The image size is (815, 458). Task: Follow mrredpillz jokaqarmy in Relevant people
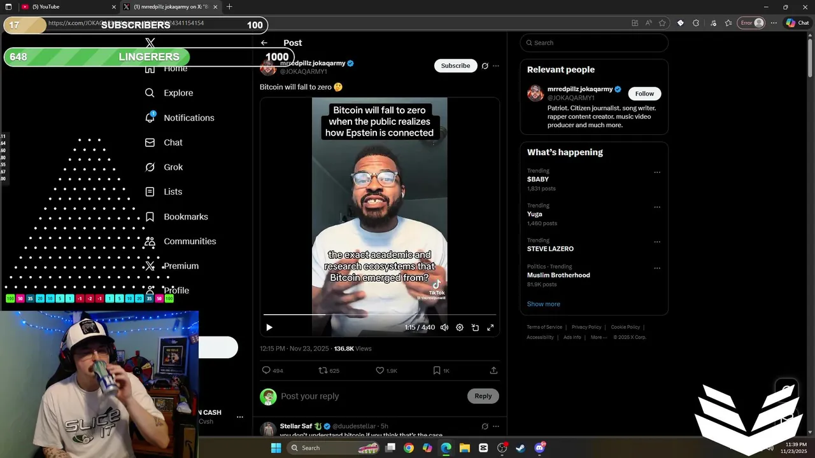[644, 94]
